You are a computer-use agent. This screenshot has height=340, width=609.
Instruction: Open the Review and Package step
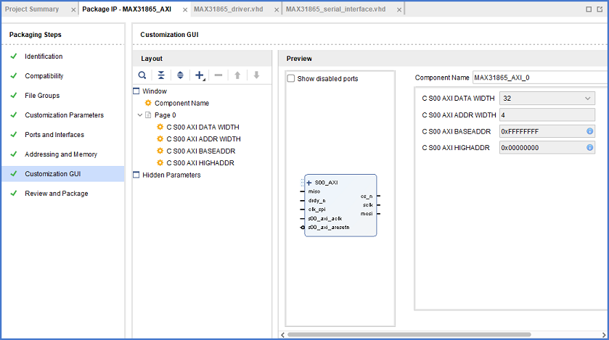(57, 194)
